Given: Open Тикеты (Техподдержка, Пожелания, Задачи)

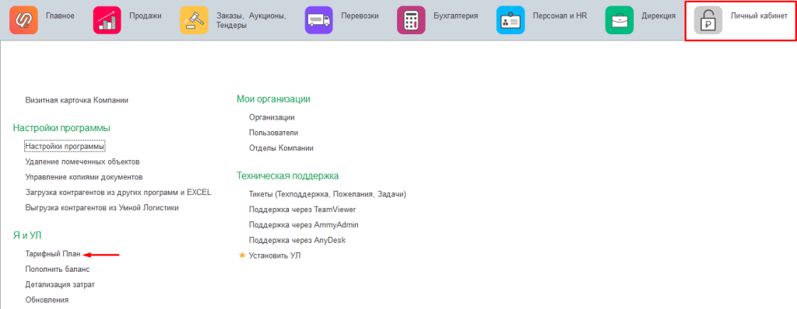Looking at the screenshot, I should [328, 194].
